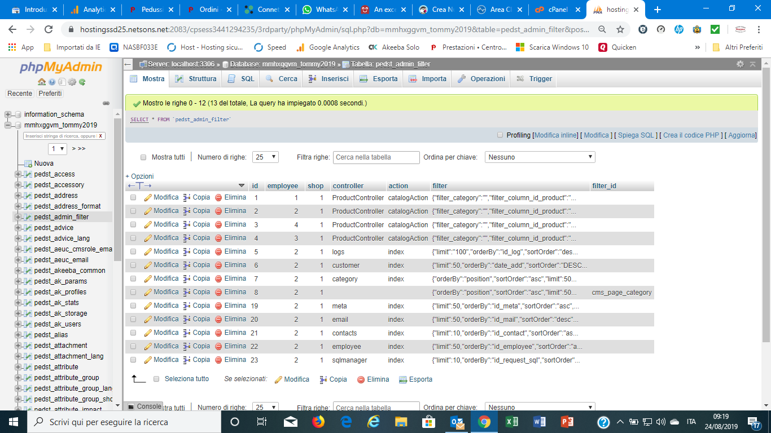Open the Inserisci tab
This screenshot has width=771, height=433.
(x=328, y=79)
